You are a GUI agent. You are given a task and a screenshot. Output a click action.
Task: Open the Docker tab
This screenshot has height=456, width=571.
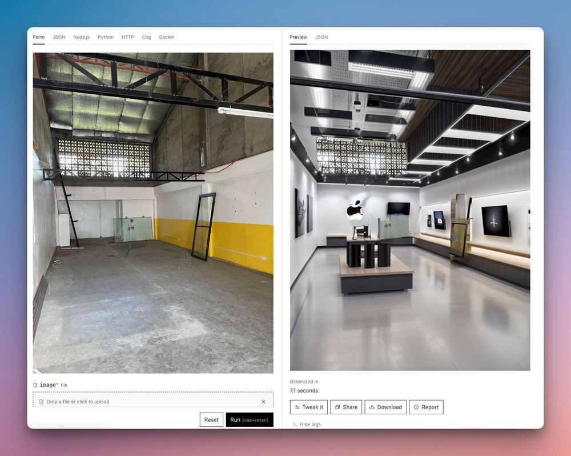167,37
